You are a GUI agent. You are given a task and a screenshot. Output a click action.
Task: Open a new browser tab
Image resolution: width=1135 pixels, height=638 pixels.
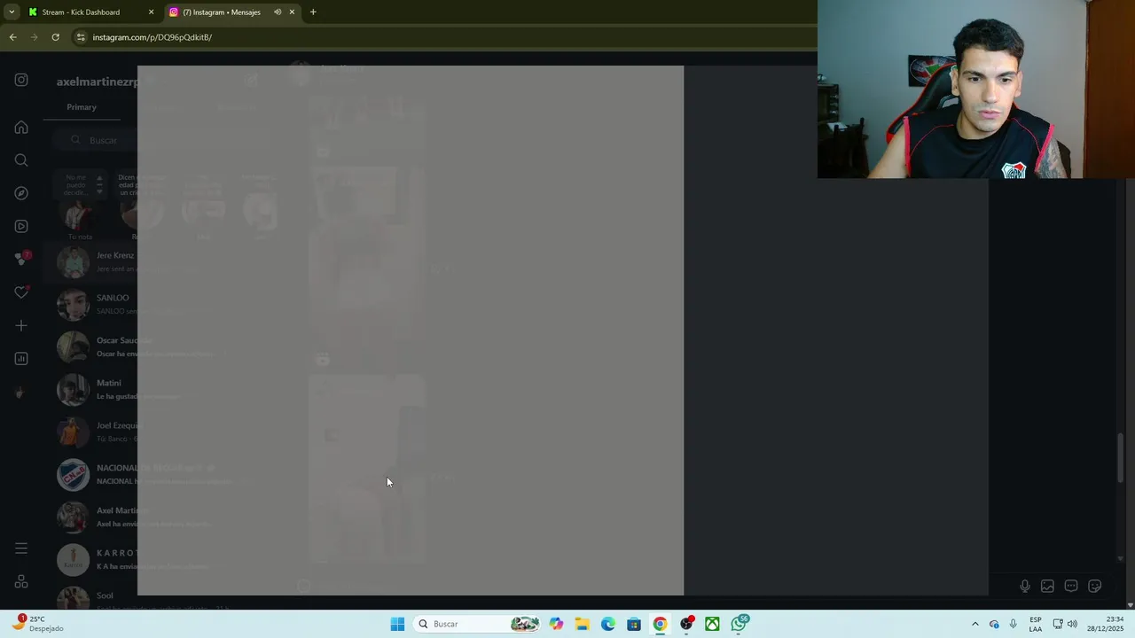coord(313,12)
